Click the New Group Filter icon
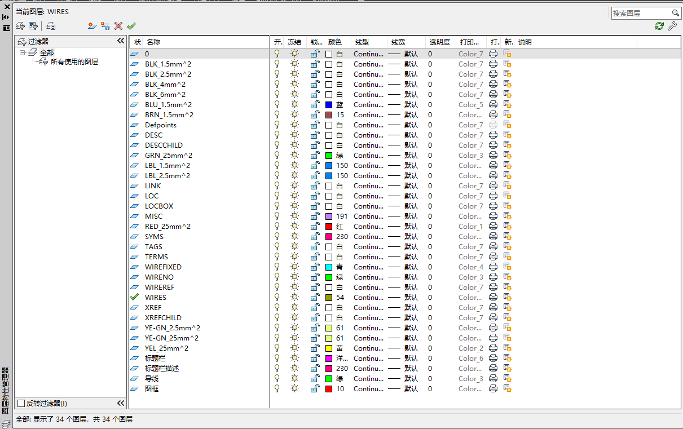This screenshot has height=429, width=683. point(33,26)
